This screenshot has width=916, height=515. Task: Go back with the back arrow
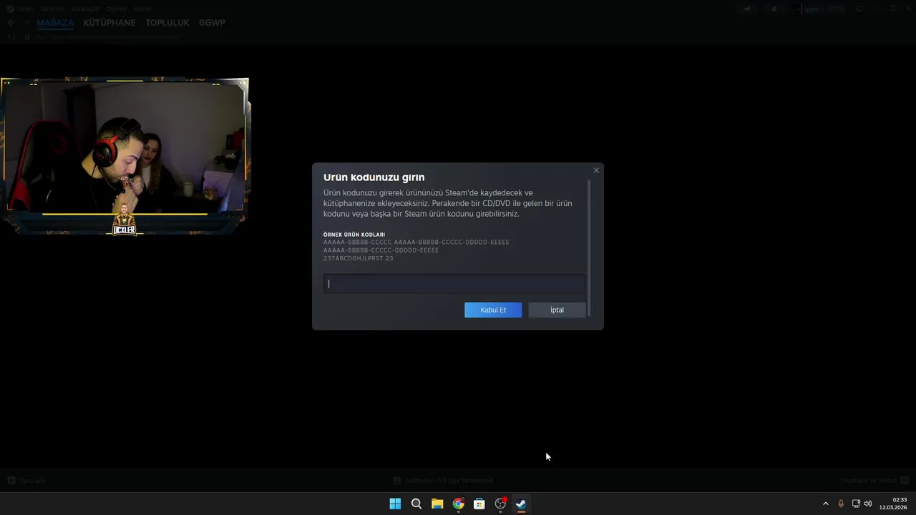11,23
